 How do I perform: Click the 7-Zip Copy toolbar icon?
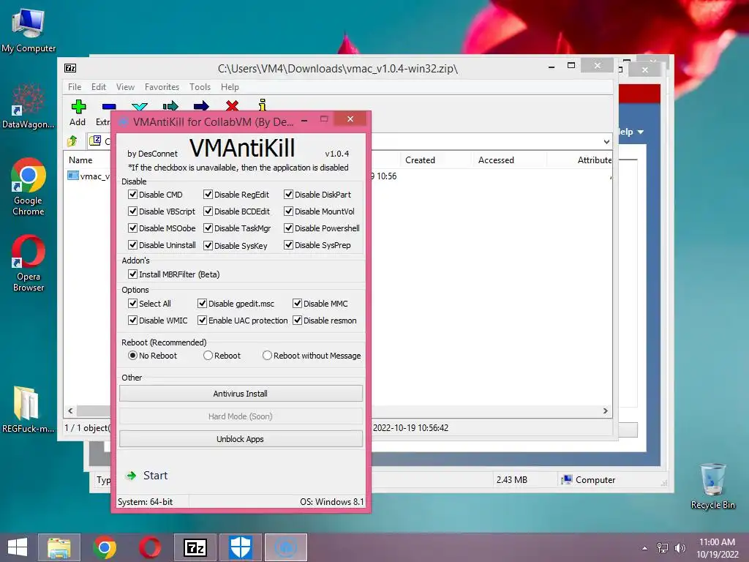(170, 105)
